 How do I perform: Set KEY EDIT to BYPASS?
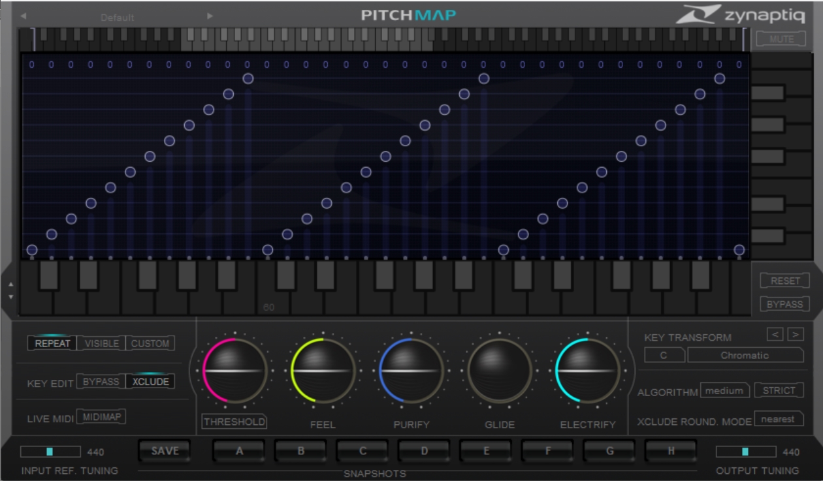pos(101,381)
